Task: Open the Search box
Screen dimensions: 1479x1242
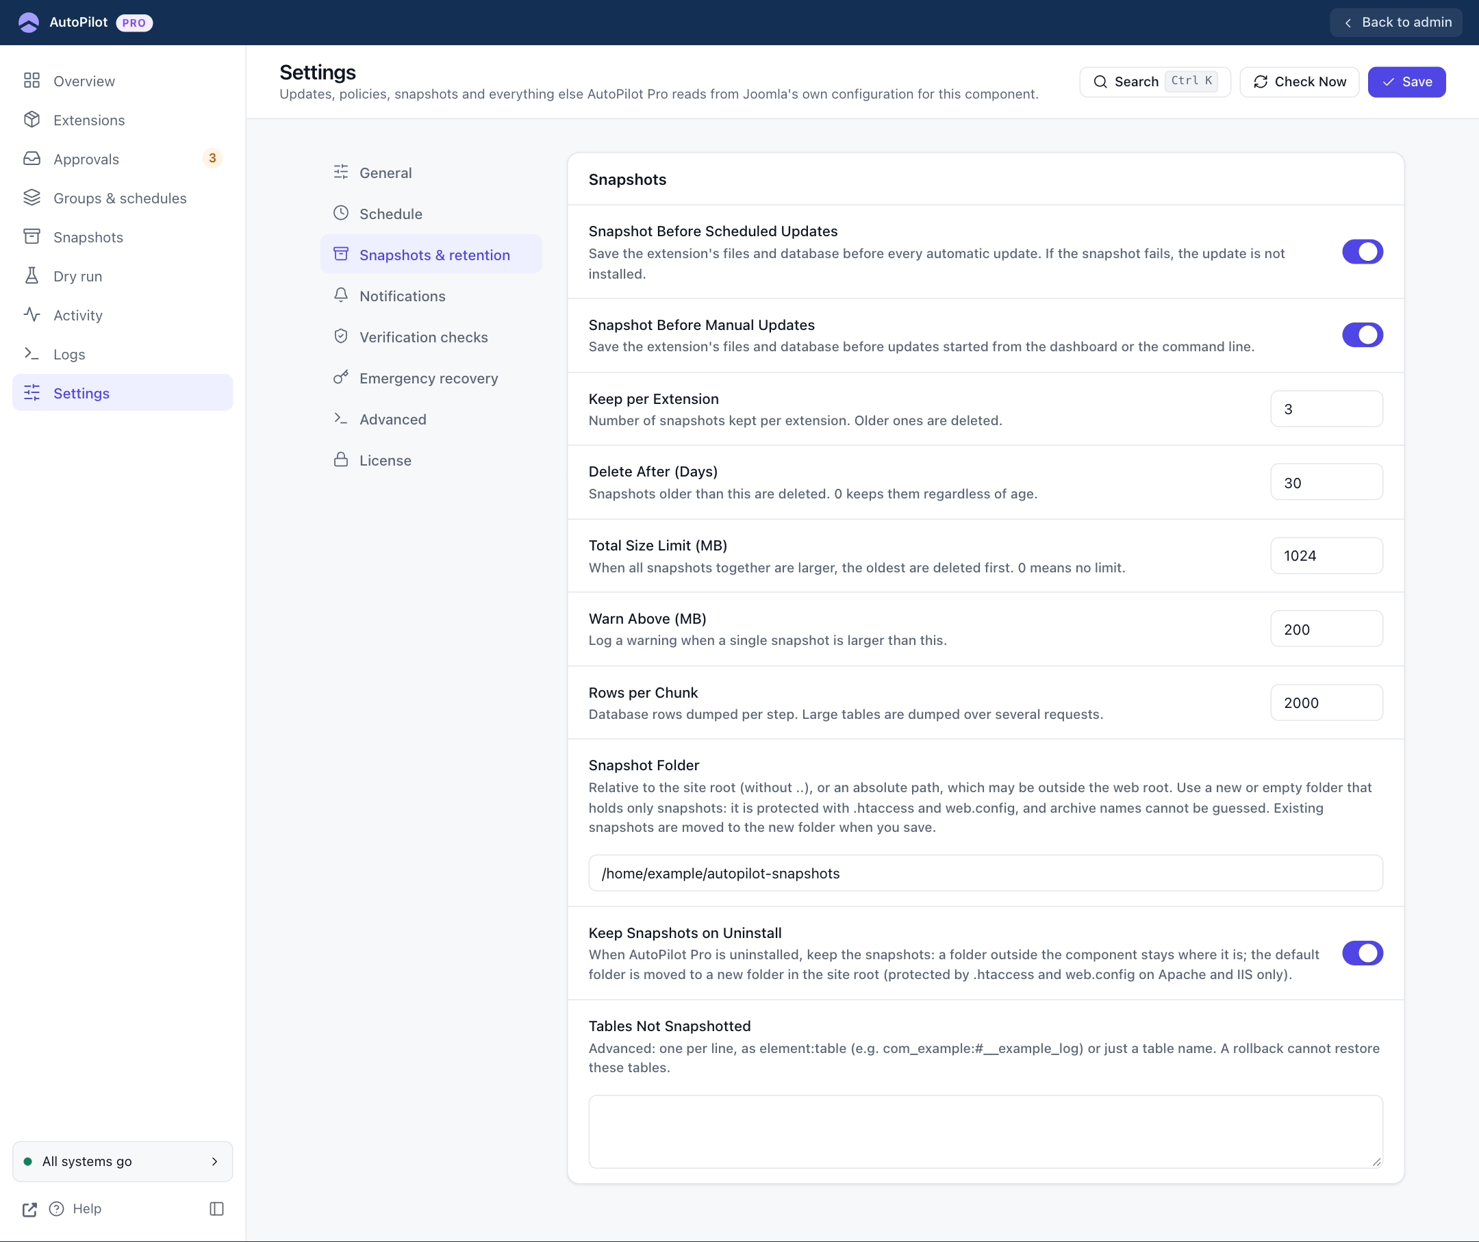Action: pyautogui.click(x=1155, y=81)
